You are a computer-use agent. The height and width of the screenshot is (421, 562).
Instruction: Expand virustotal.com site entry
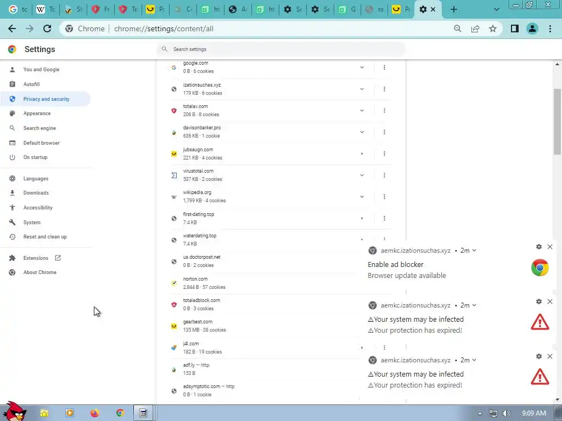362,175
